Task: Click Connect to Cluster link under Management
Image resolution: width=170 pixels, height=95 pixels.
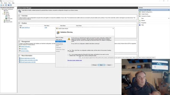Action: pos(25,51)
